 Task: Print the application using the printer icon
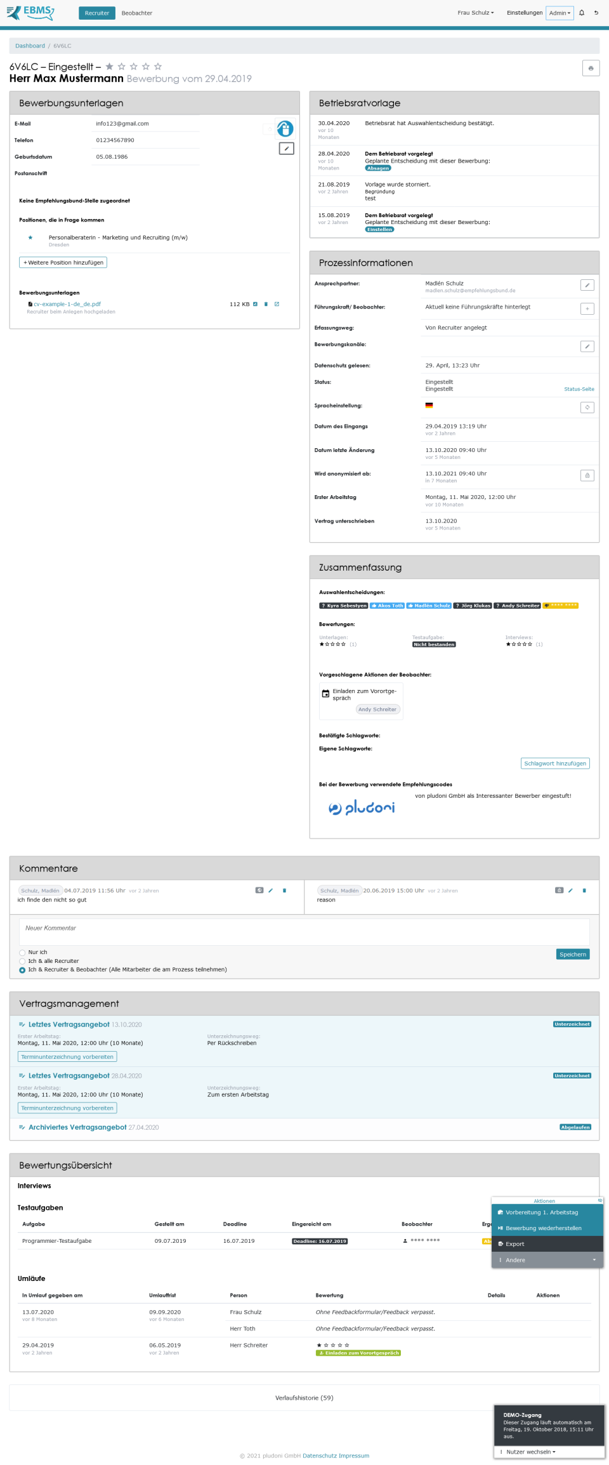[591, 68]
